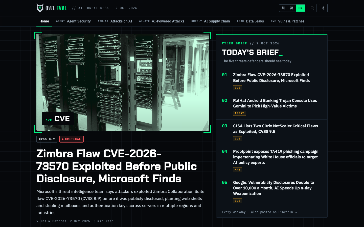Click the CRITICAL severity badge
This screenshot has width=364, height=227.
[x=72, y=139]
